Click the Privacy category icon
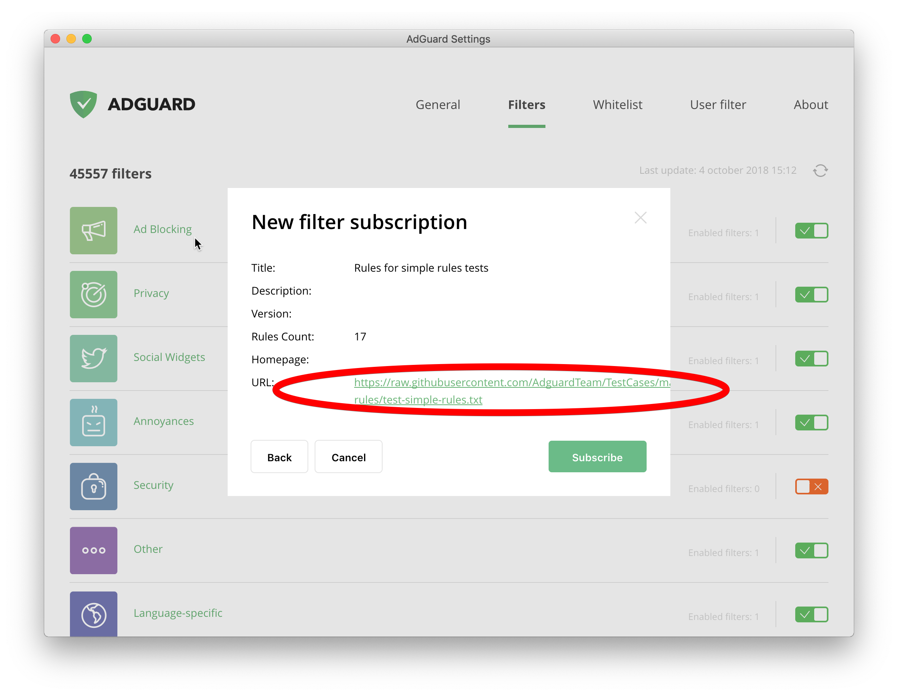 tap(92, 293)
